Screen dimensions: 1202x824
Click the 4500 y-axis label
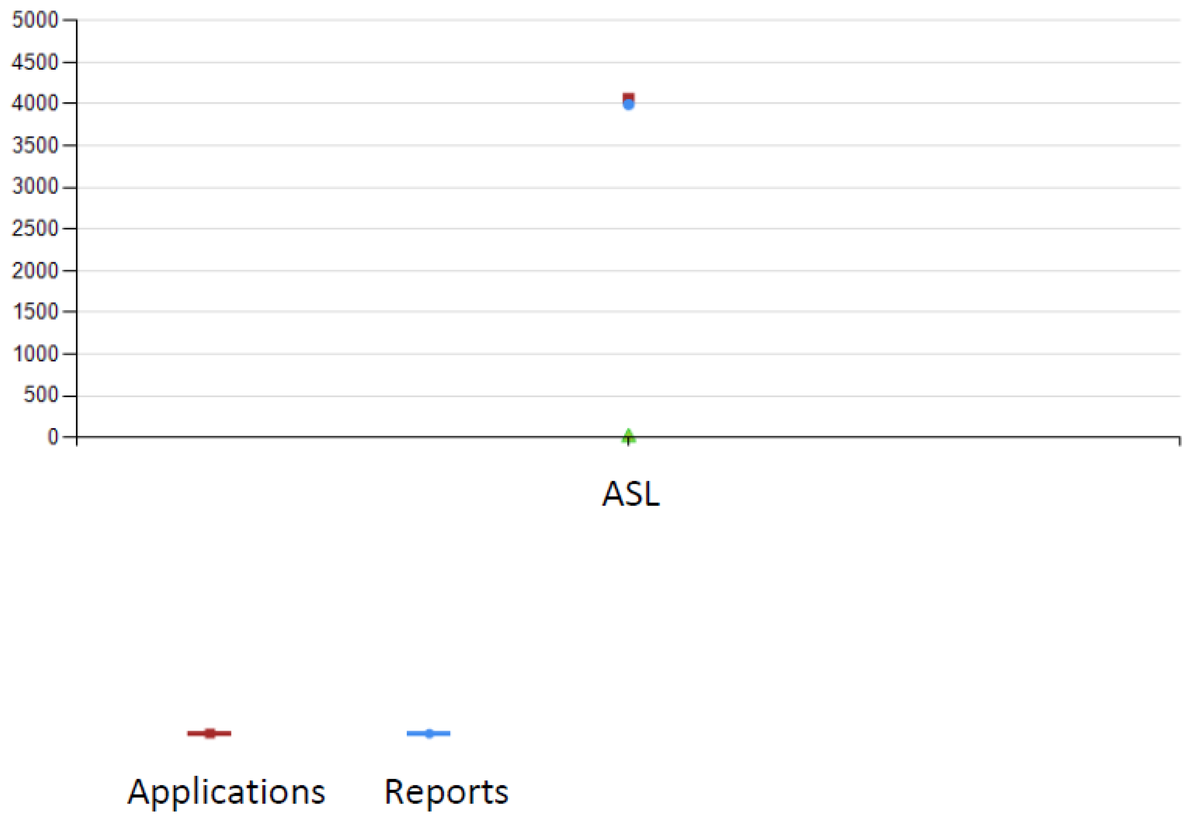(35, 62)
